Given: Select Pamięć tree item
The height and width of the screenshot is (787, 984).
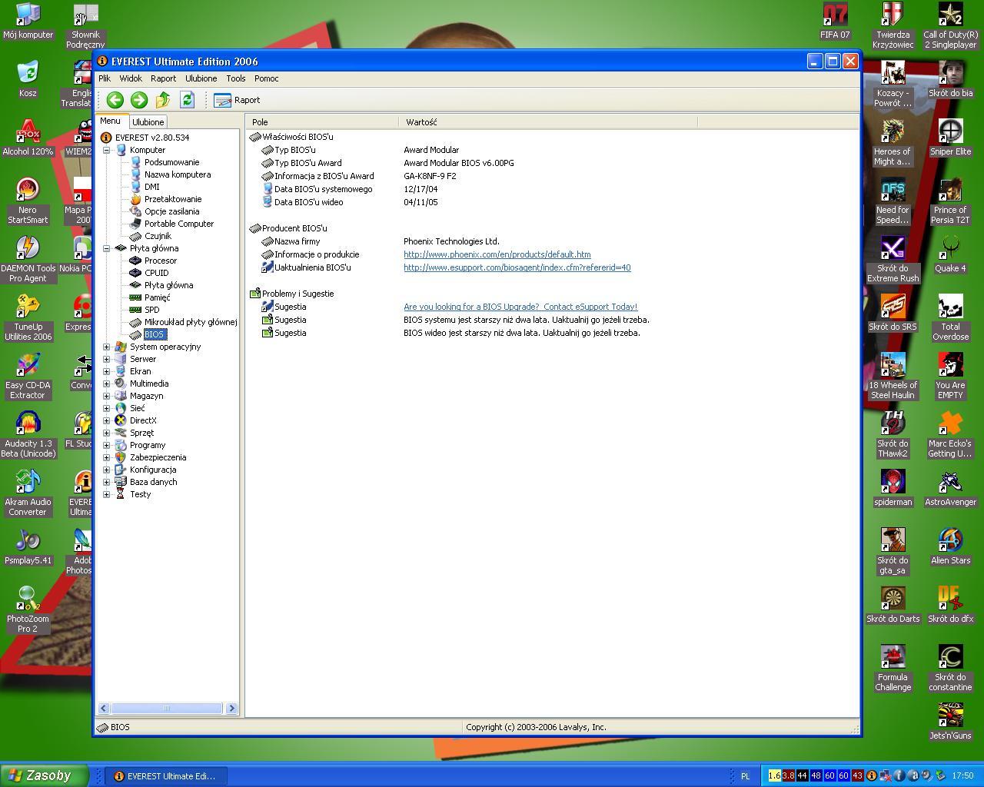Looking at the screenshot, I should (157, 297).
